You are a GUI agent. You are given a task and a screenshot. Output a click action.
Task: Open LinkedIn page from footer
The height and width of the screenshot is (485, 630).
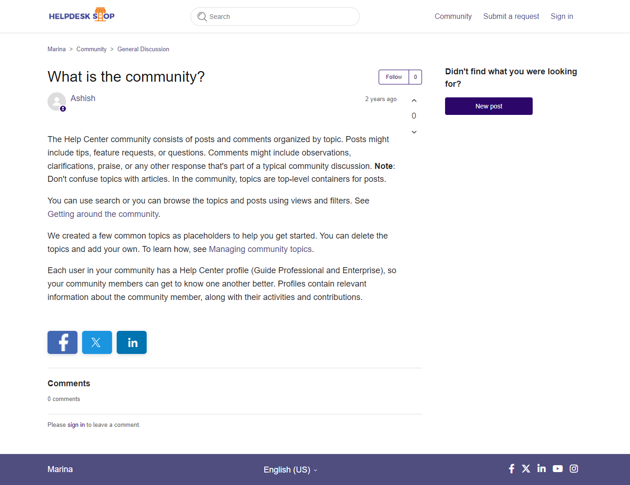tap(541, 469)
